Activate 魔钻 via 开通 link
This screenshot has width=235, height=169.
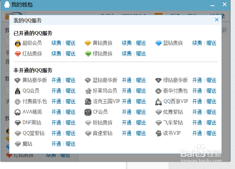point(56,144)
